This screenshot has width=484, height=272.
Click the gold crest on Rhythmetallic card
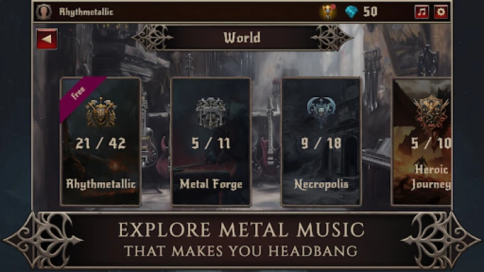pos(101,113)
